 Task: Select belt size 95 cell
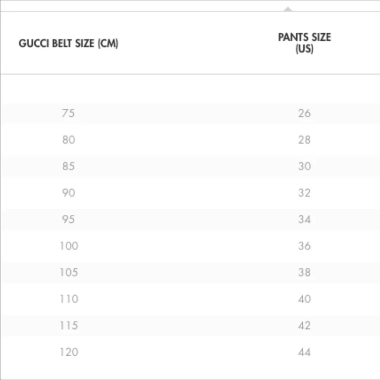[68, 219]
